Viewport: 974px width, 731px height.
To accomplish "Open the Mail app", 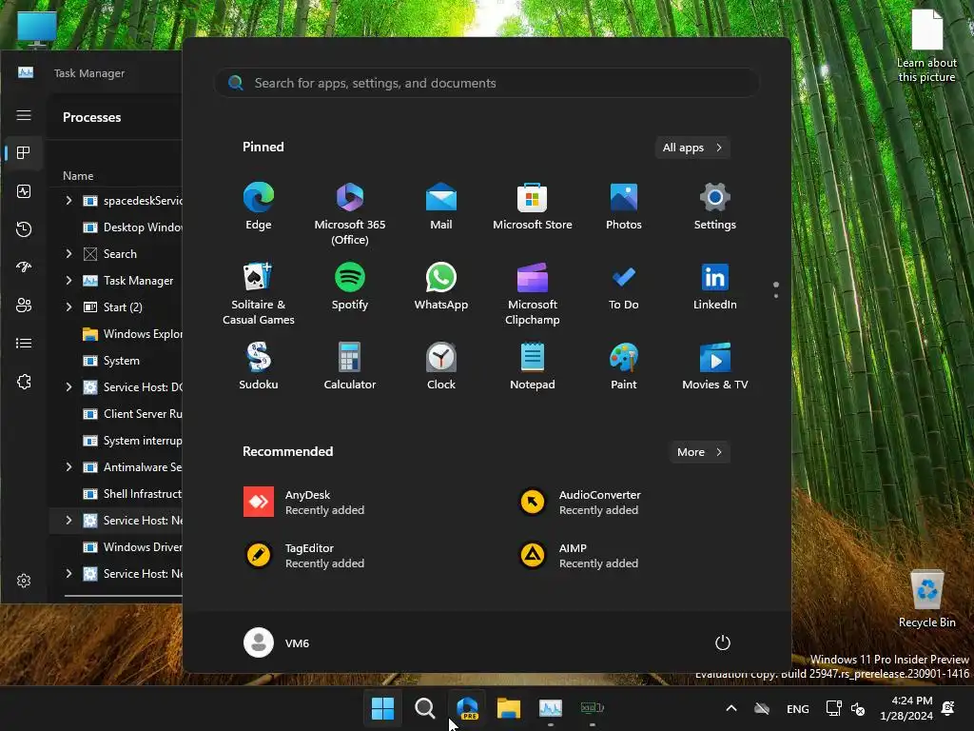I will [441, 207].
